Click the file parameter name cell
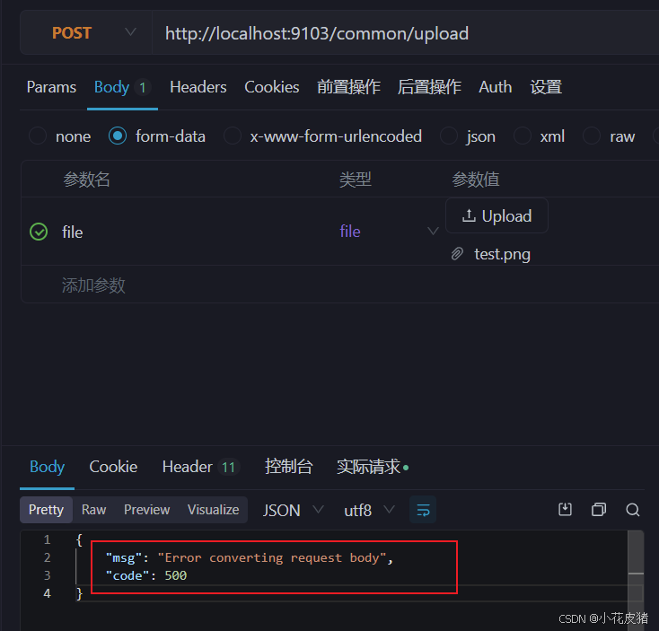Viewport: 659px width, 631px height. [73, 232]
